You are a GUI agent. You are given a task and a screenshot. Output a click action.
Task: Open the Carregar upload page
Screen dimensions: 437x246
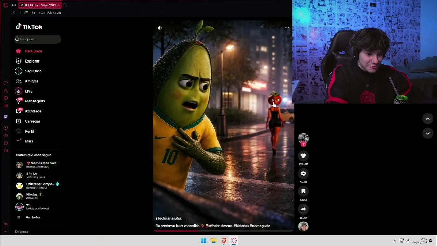click(28, 121)
